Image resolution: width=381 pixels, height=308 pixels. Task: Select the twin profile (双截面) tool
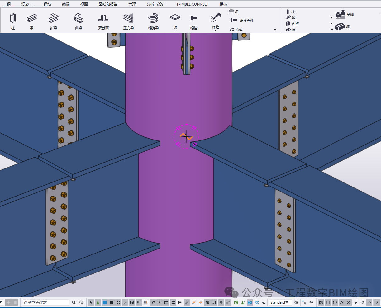[103, 19]
